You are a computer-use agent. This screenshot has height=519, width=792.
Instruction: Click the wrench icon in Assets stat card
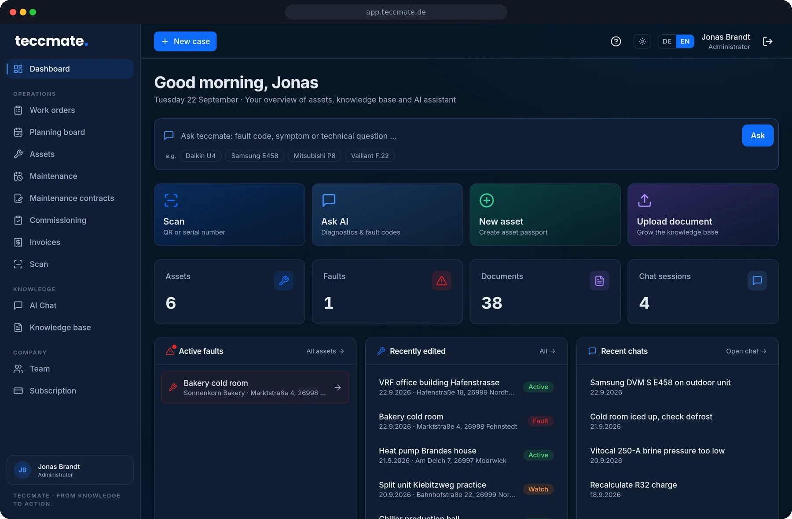click(x=284, y=280)
